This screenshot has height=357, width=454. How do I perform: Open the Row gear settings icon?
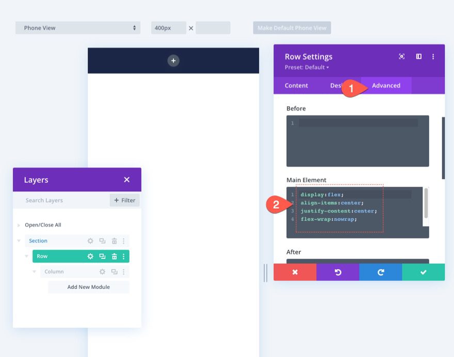point(90,256)
